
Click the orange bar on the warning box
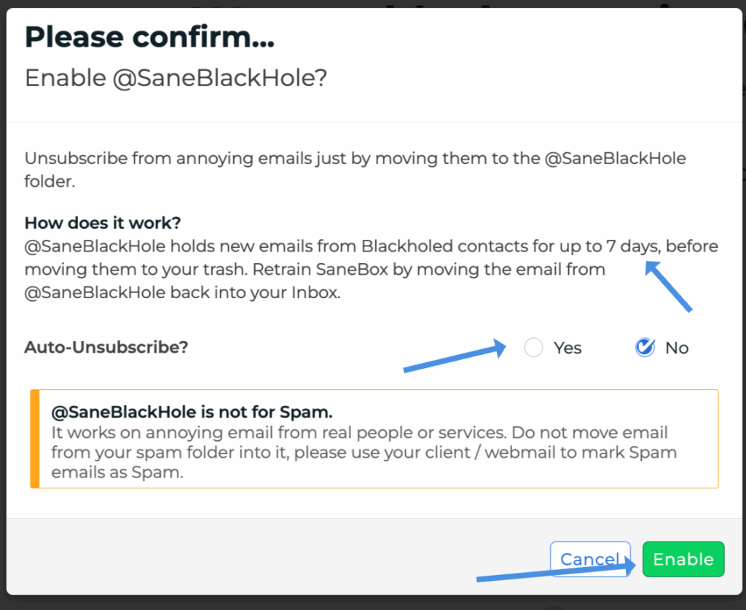click(34, 438)
